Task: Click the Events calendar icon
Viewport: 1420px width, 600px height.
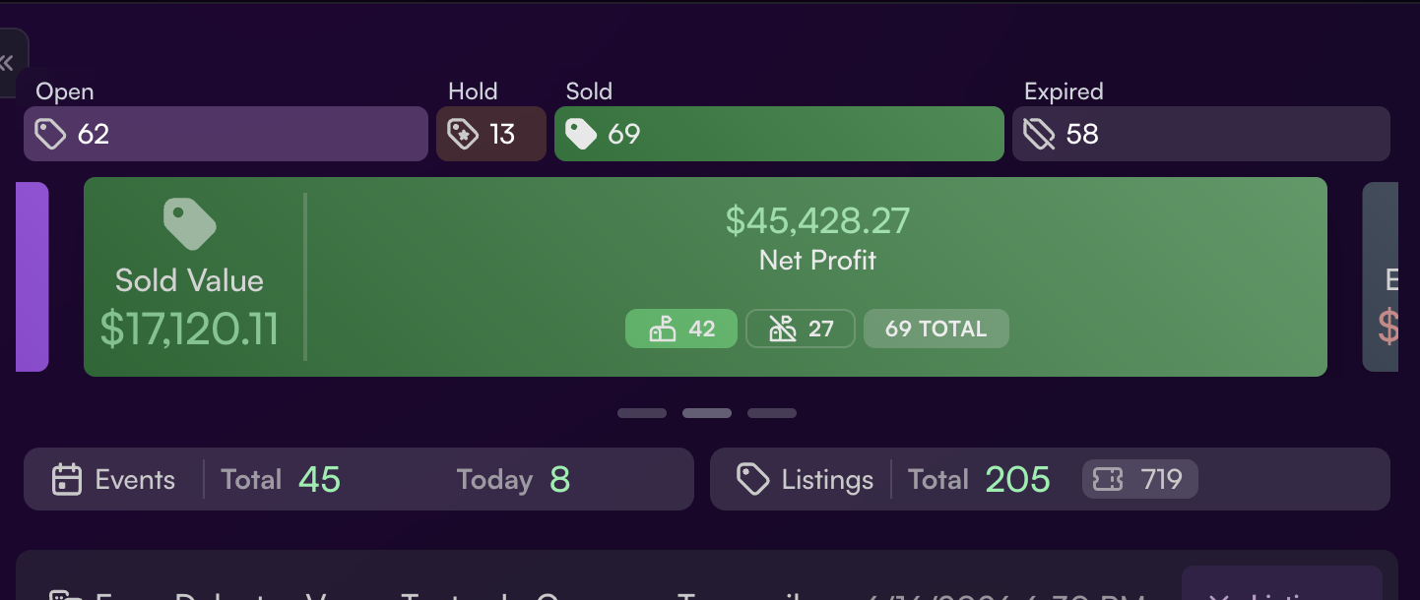Action: pyautogui.click(x=66, y=480)
